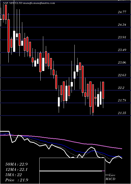Click the 21.78 price axis label
The width and height of the screenshot is (131, 184).
tap(122, 100)
